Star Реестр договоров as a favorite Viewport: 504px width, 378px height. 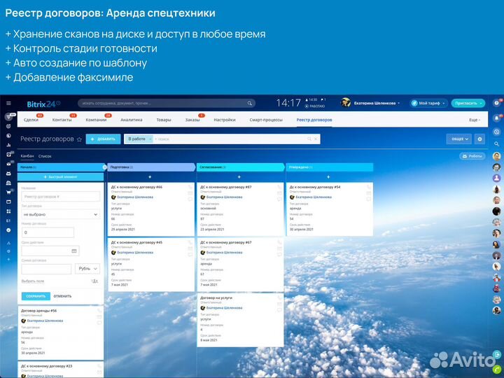[x=79, y=139]
